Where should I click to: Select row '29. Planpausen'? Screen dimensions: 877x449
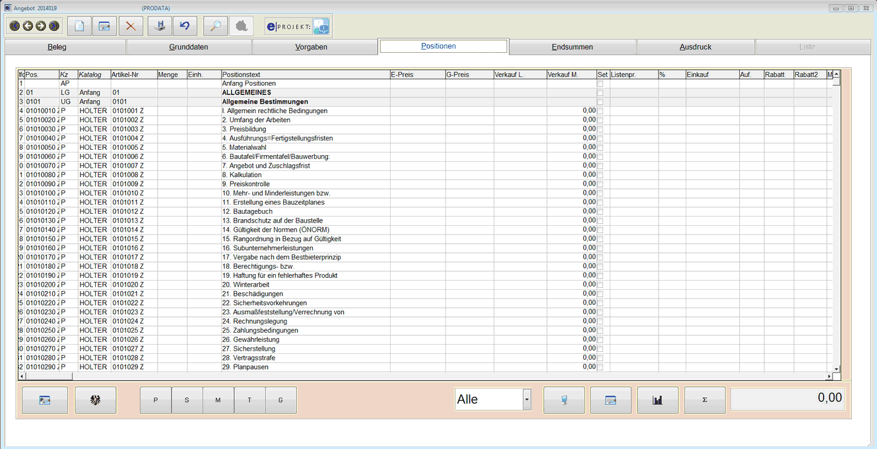tap(425, 367)
